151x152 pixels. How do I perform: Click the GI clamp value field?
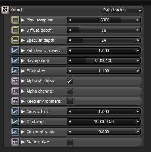(104, 122)
